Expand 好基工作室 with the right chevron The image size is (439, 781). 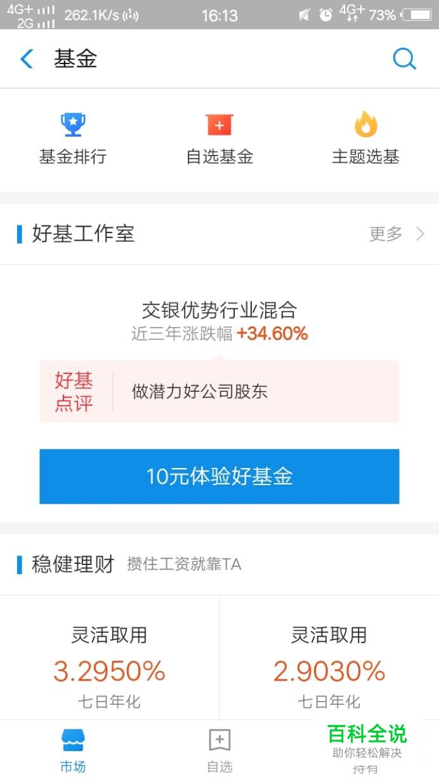(420, 234)
